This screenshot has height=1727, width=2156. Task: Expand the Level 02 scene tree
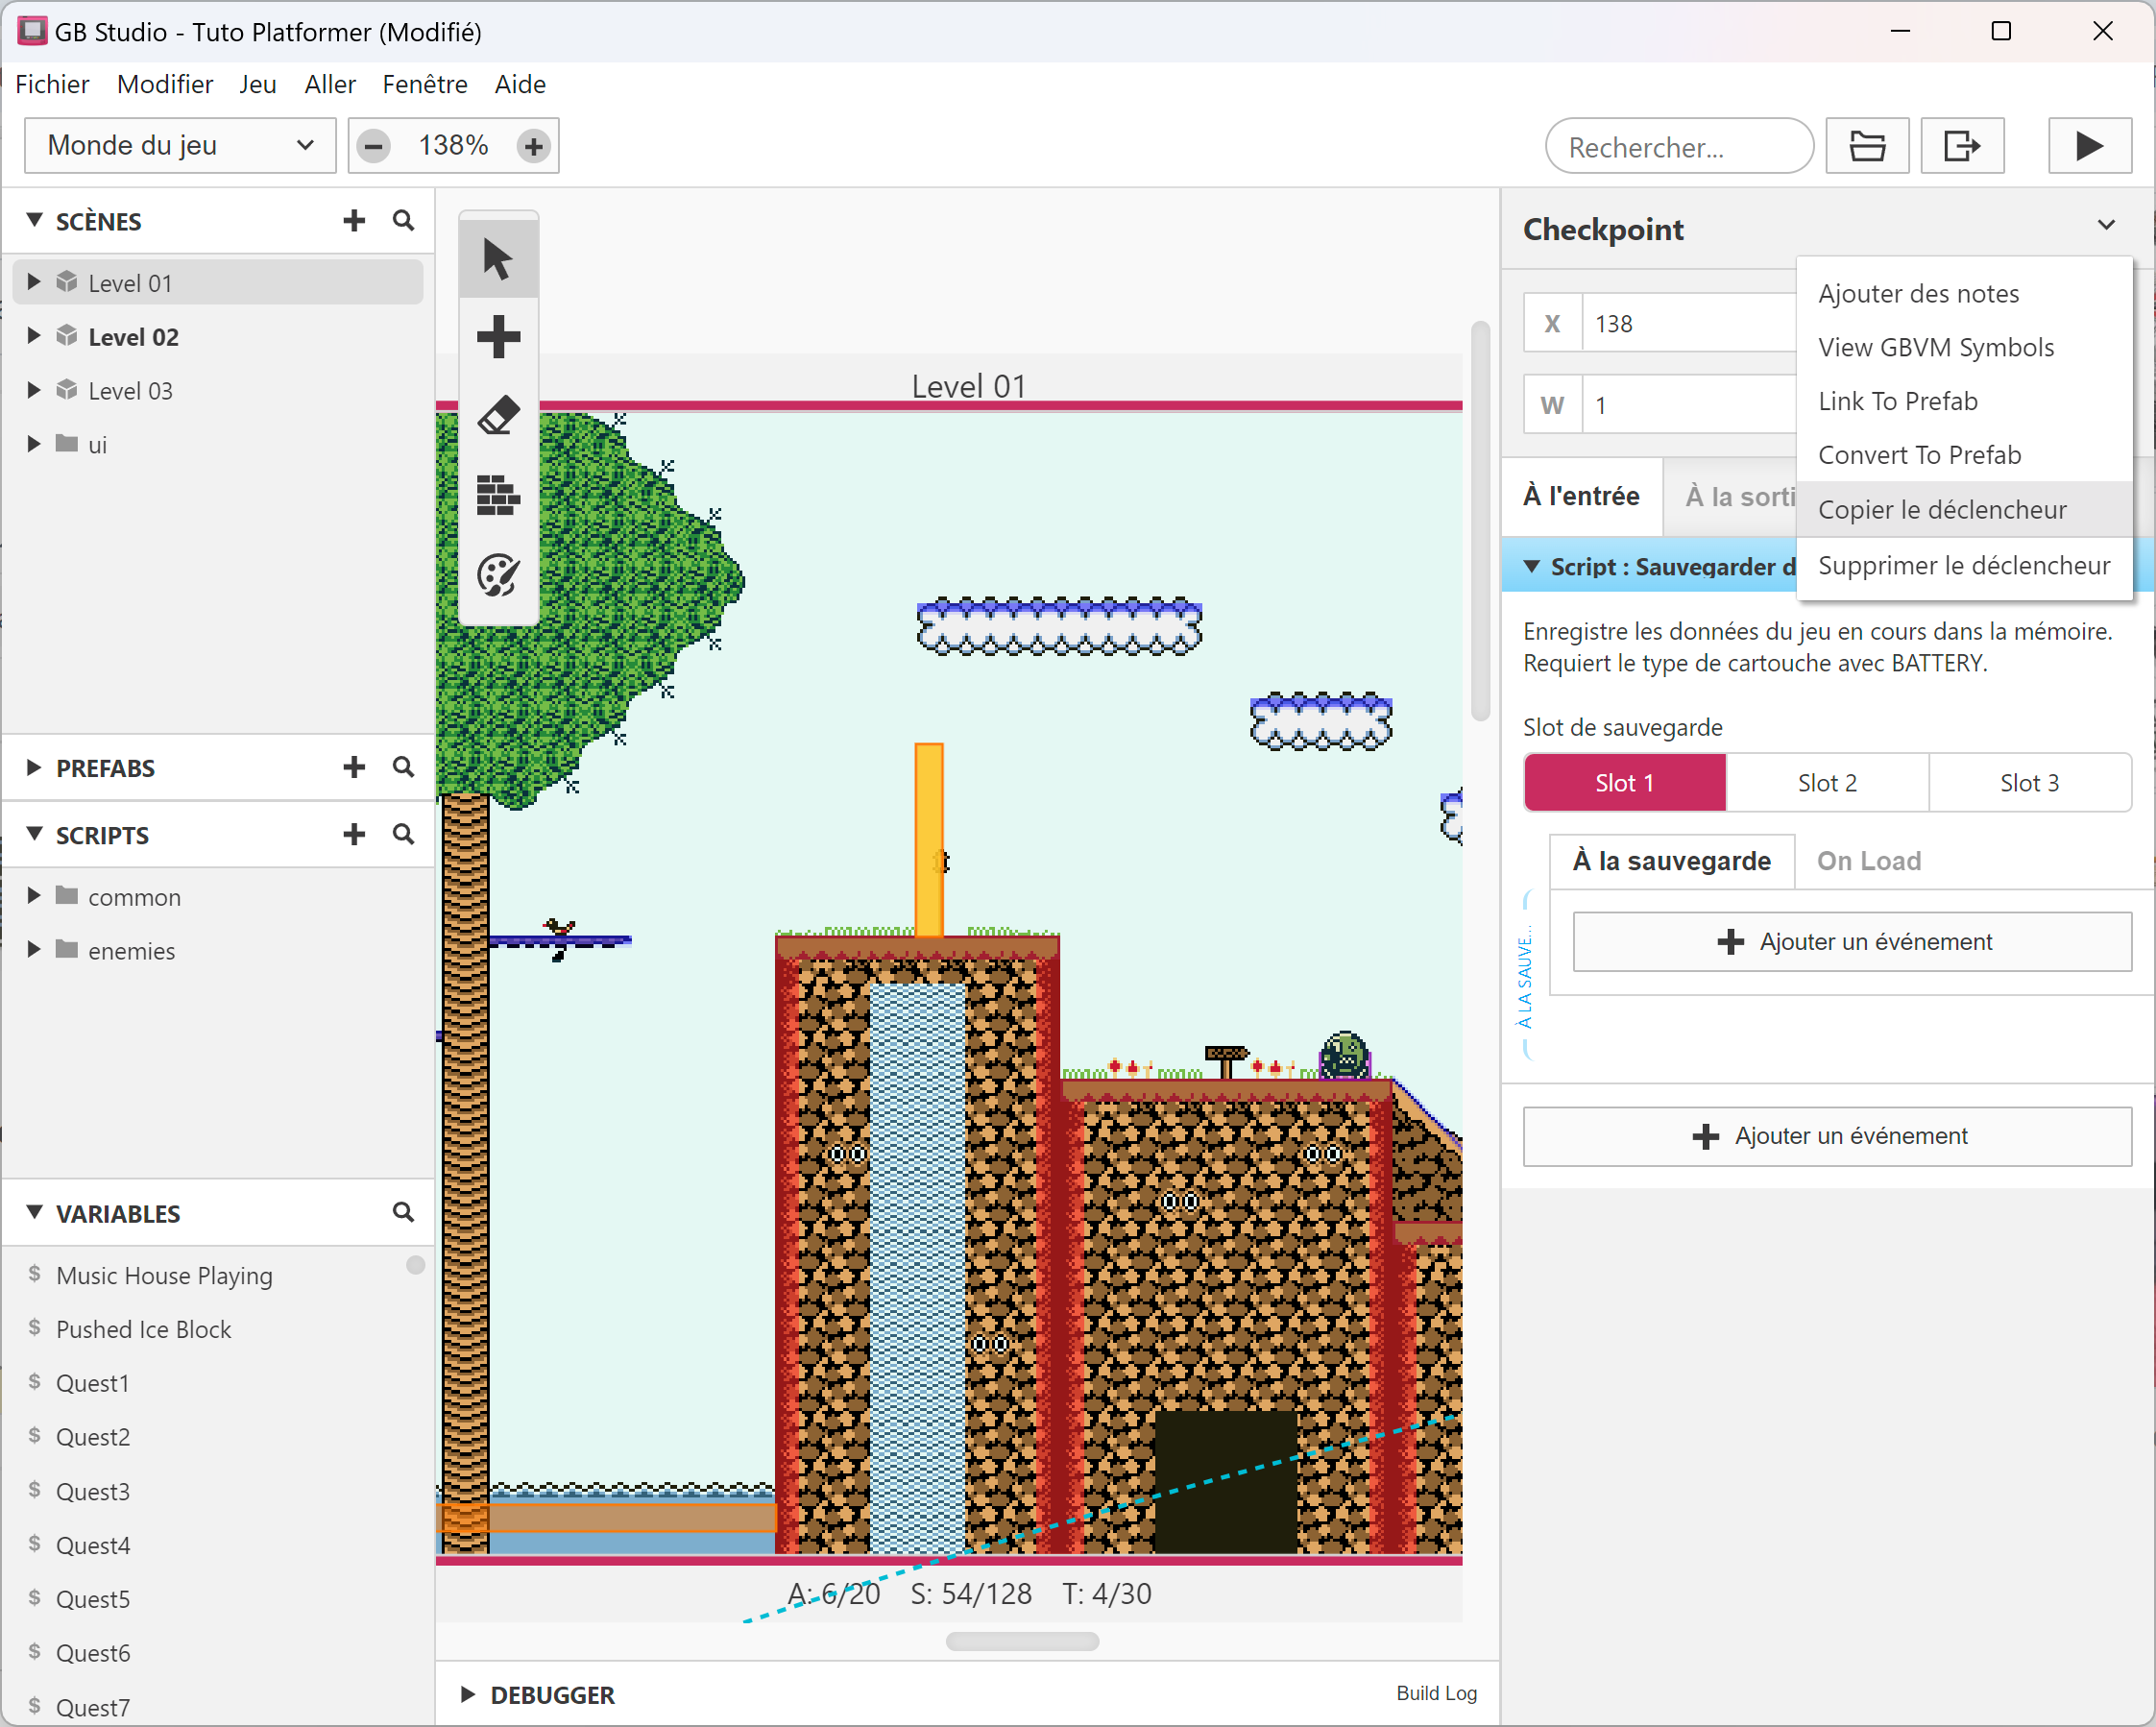click(34, 336)
